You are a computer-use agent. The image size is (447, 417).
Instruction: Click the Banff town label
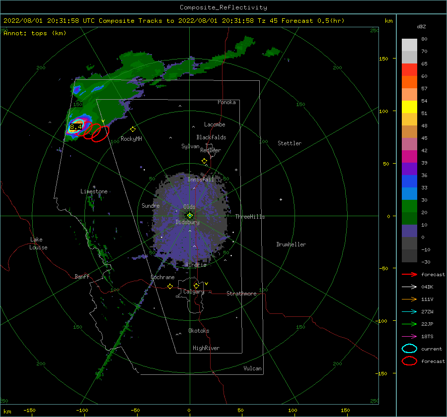tap(82, 277)
